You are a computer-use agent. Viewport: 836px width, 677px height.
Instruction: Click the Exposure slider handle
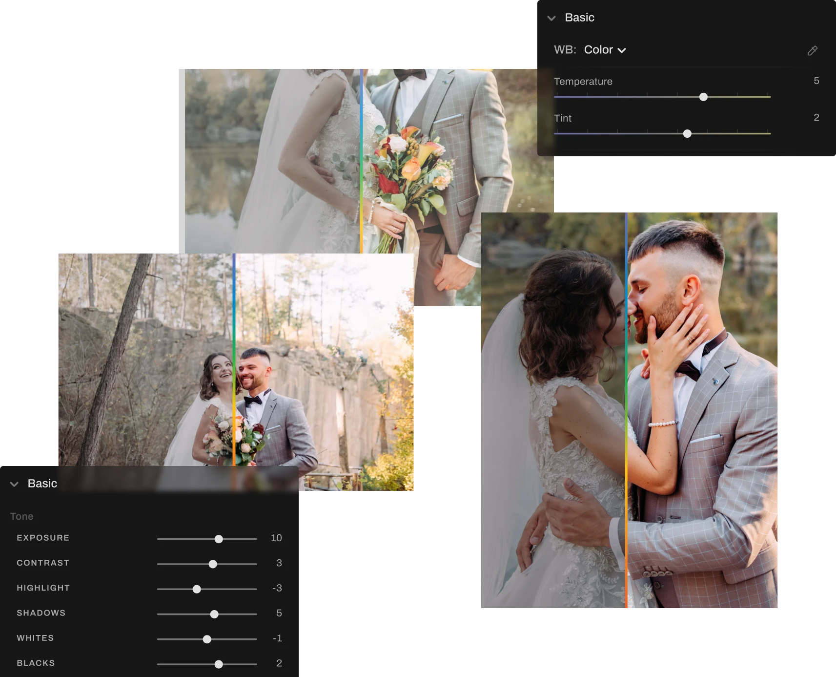pos(218,539)
